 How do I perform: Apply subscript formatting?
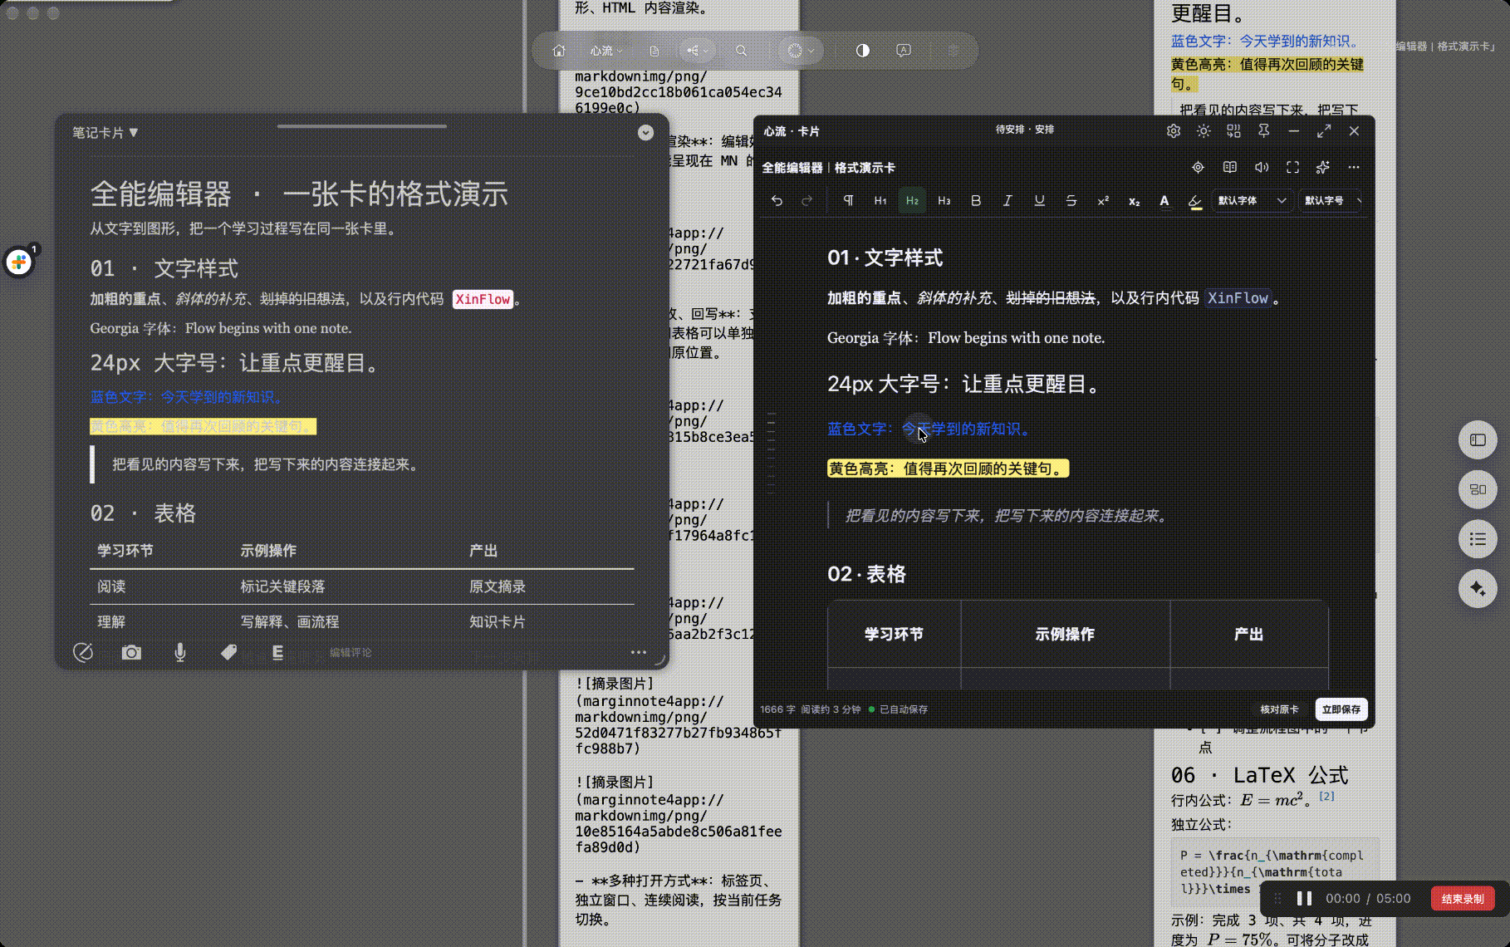1134,200
